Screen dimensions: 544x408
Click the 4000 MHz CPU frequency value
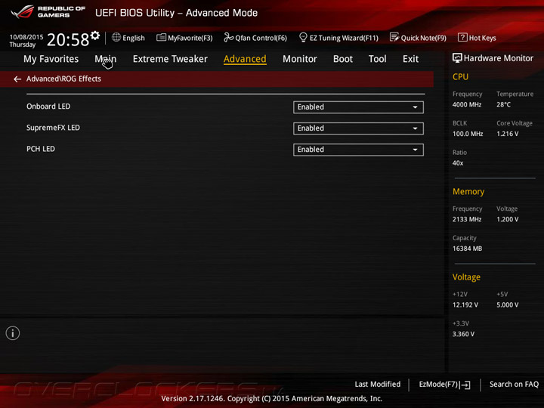click(467, 104)
